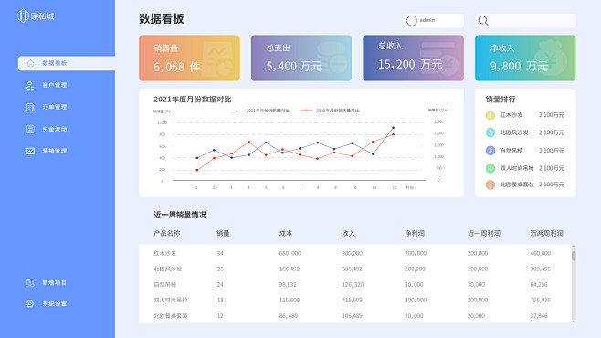Click the 新增项目 icon in sidebar
The width and height of the screenshot is (601, 338).
[30, 283]
